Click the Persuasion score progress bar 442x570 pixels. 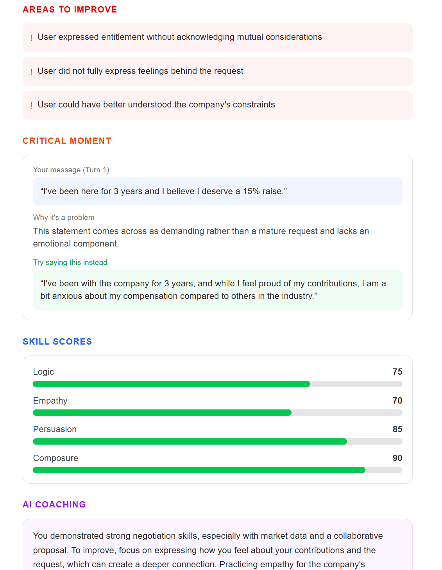[x=217, y=441]
